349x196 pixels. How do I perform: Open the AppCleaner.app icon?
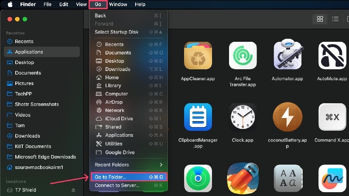198,56
